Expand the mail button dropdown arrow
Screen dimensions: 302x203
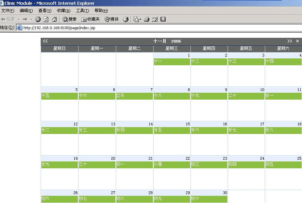(x=140, y=19)
